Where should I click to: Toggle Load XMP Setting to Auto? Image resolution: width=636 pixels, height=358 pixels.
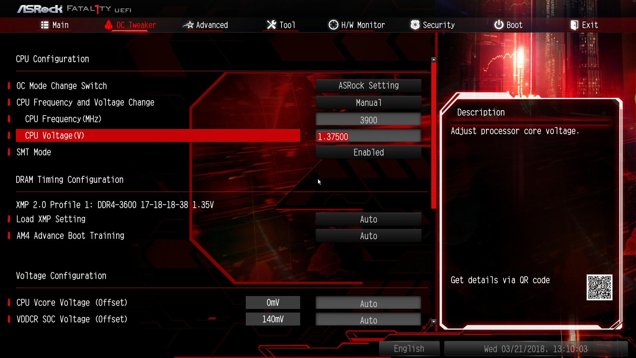[x=368, y=219]
